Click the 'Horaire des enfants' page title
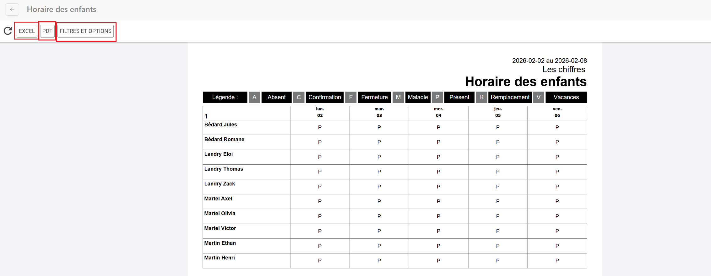 coord(62,9)
